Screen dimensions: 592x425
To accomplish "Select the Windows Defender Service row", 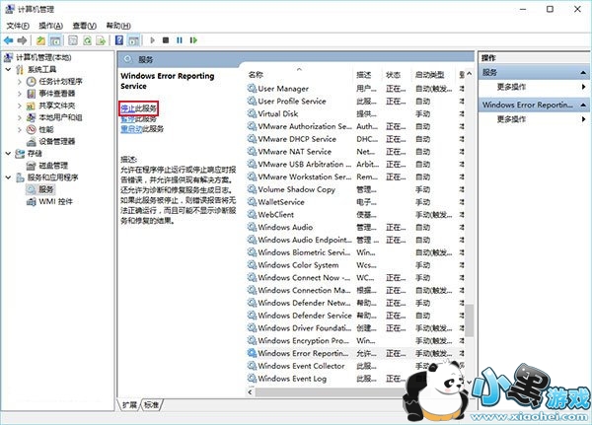I will point(355,316).
